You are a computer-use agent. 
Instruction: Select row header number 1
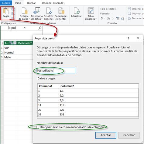[2, 48]
